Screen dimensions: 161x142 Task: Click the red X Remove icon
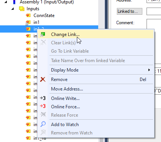(x=43, y=80)
